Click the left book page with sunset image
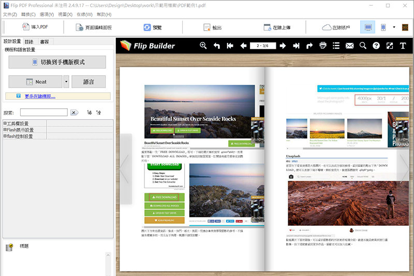Viewport: 414px width, 276px height. pos(192,169)
